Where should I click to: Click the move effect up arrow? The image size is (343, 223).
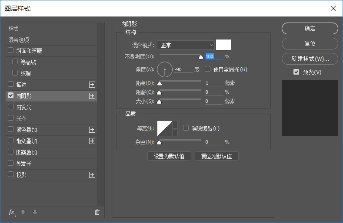pos(23,212)
